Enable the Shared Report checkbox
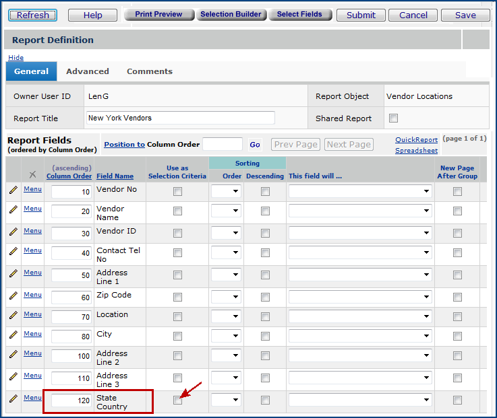Viewport: 497px width, 418px height. [x=394, y=118]
